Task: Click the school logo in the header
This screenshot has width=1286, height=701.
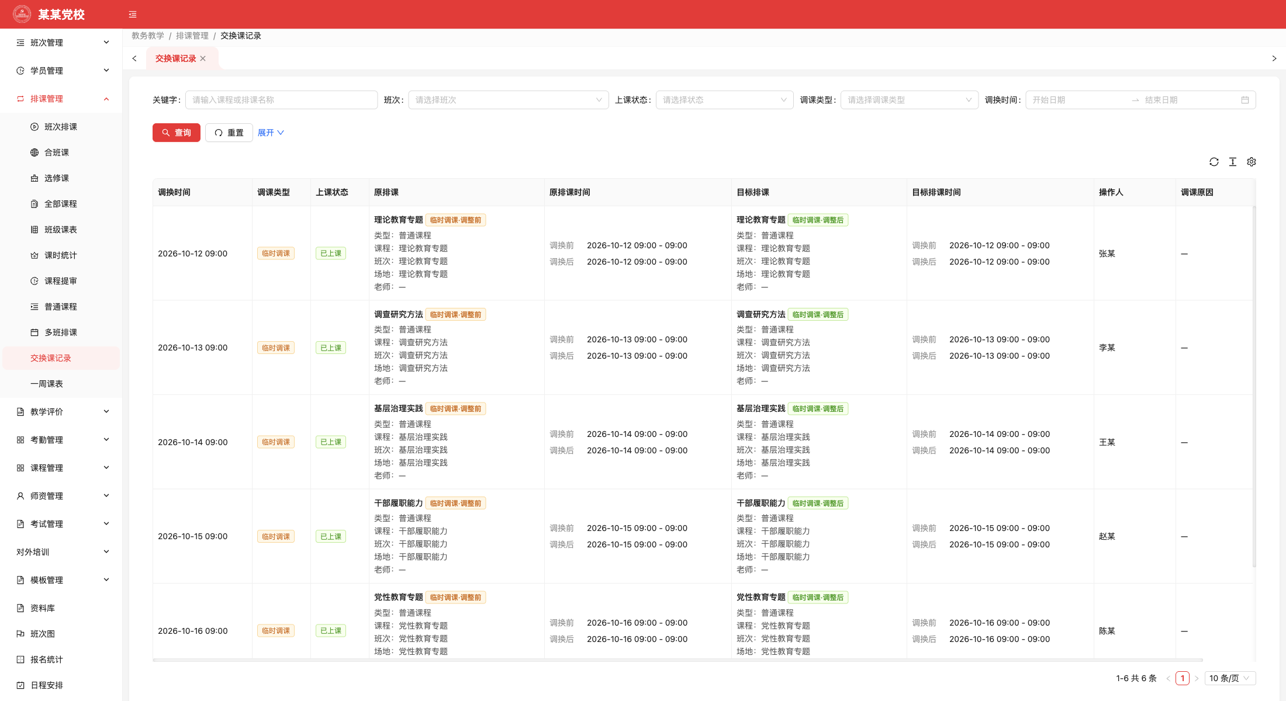Action: 22,14
